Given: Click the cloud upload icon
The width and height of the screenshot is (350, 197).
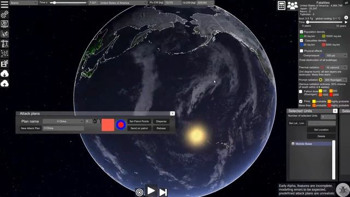Looking at the screenshot, I should point(4,84).
